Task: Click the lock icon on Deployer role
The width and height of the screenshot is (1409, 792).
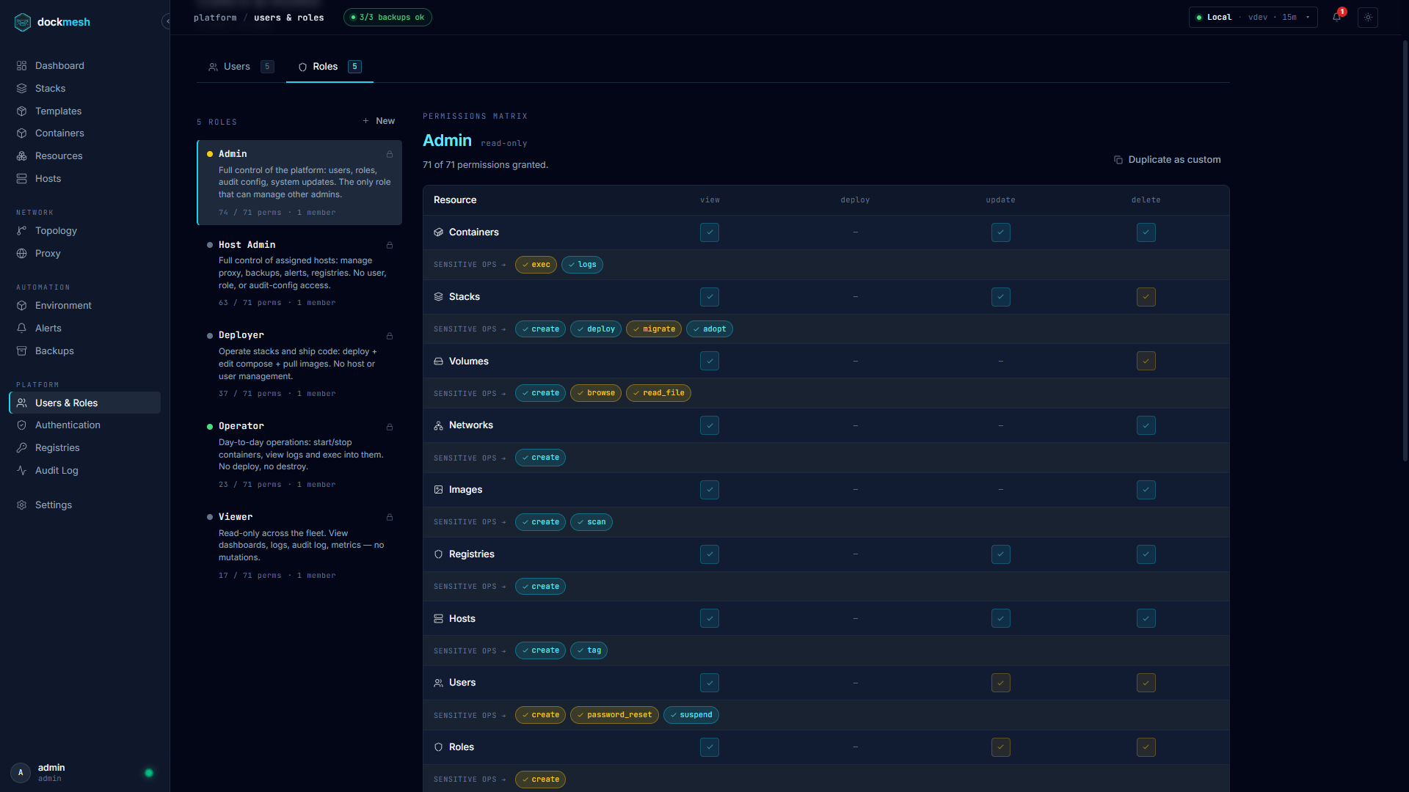Action: coord(390,336)
